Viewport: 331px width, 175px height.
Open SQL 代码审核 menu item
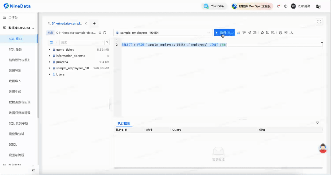point(18,123)
